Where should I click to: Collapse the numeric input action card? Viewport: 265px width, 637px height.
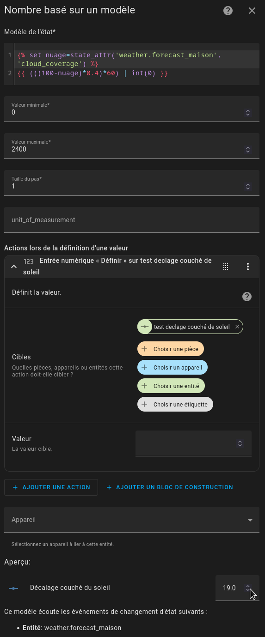point(14,267)
